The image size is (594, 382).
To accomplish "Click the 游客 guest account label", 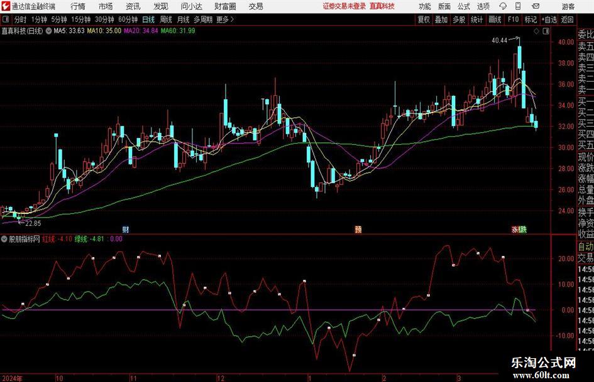I will 568,6.
